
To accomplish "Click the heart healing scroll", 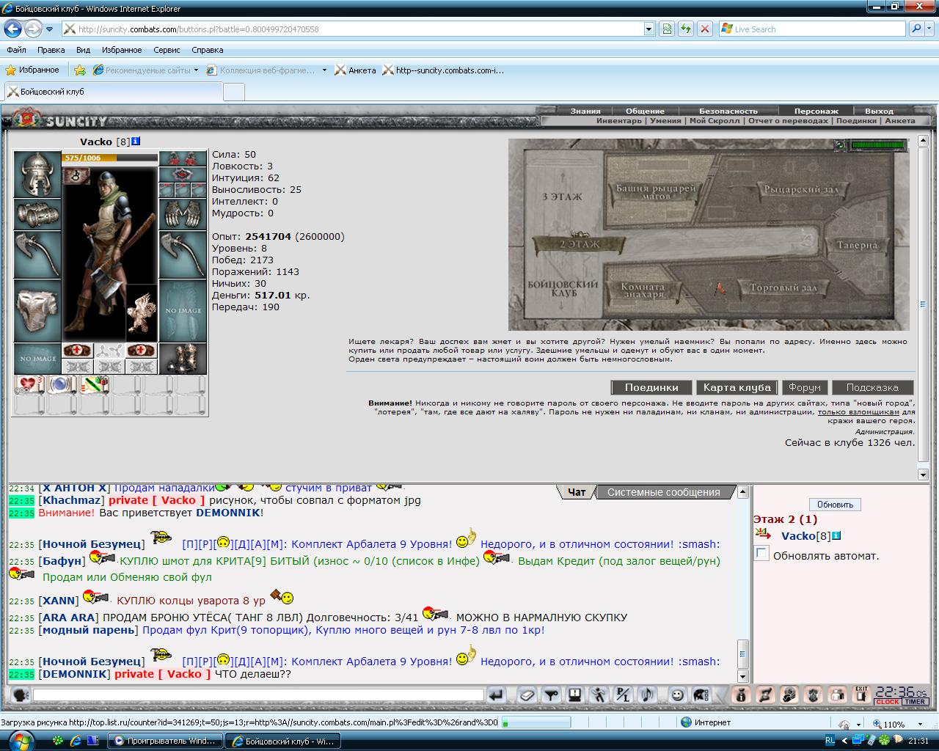I will (29, 385).
